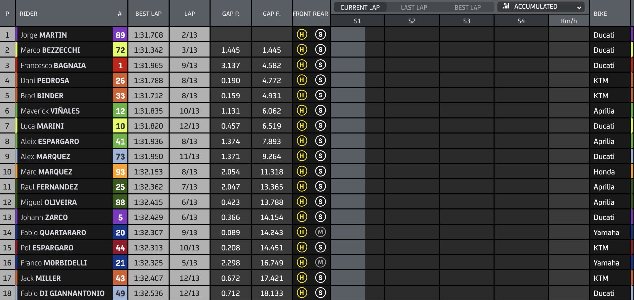This screenshot has width=634, height=300.
Task: Click the S1 sector column header
Action: click(x=357, y=21)
